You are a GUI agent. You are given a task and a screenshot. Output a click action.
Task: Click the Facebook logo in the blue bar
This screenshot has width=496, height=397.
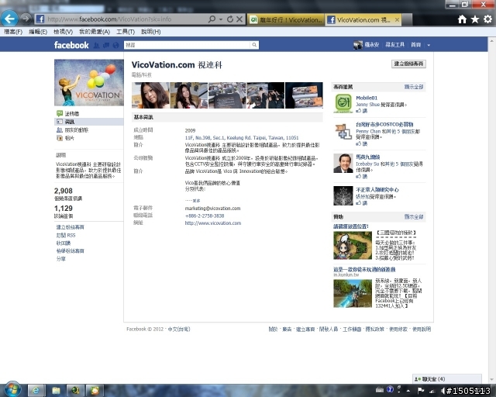71,45
